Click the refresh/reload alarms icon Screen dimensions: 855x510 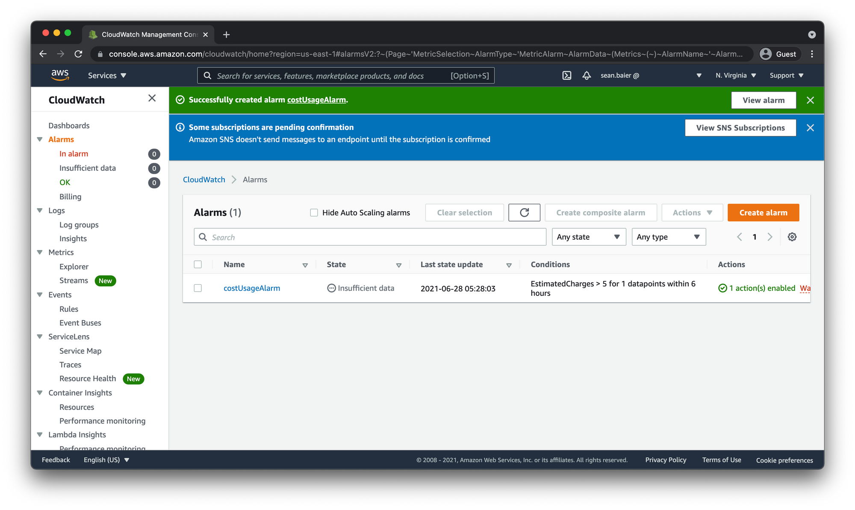524,212
